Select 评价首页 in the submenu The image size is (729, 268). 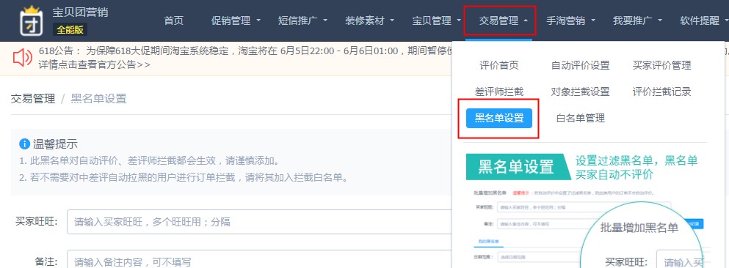[499, 65]
